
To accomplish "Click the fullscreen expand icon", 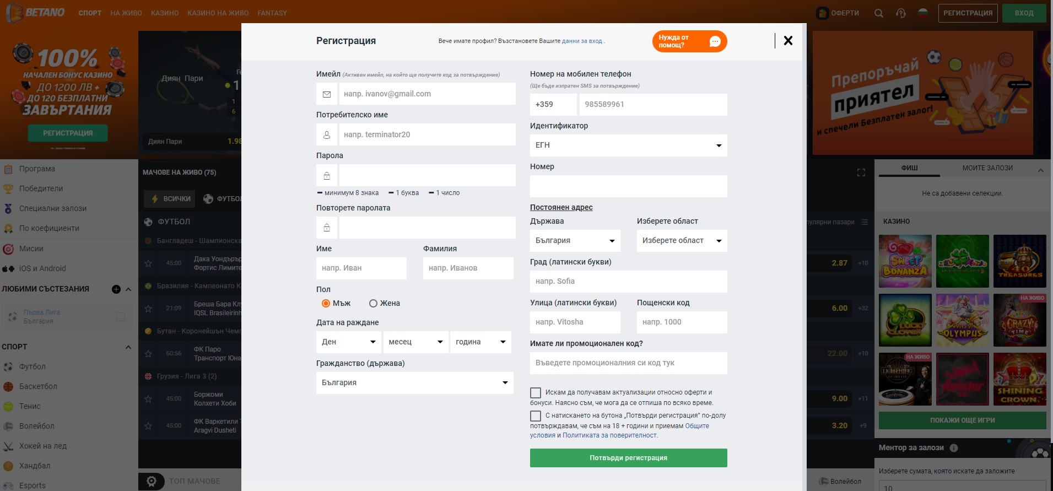I will [861, 172].
